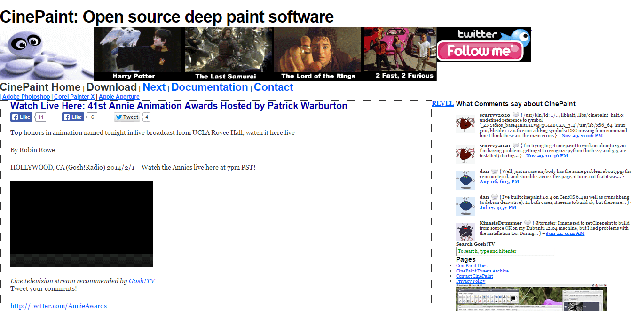Screen dimensions: 631x311
Task: Open the 2 Fast, 2 Furious thumbnail
Action: (x=401, y=54)
